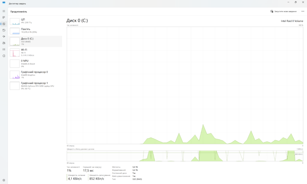Select Графічний процесор 1 item
This screenshot has width=307, height=184.
(x=36, y=86)
